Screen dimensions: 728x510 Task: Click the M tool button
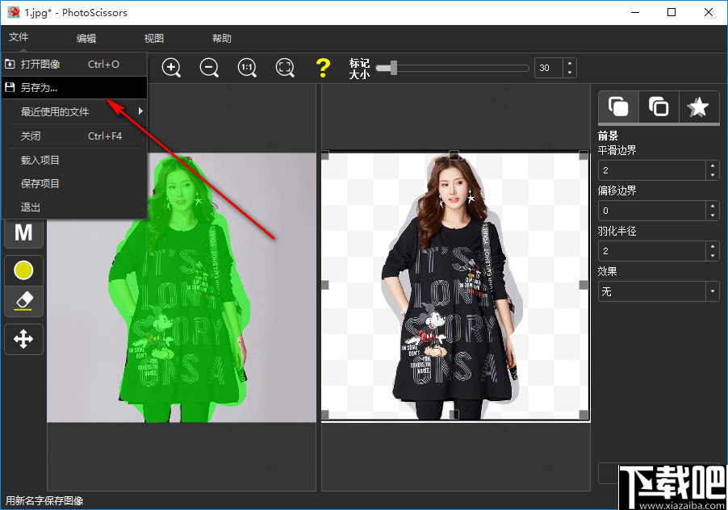[23, 232]
